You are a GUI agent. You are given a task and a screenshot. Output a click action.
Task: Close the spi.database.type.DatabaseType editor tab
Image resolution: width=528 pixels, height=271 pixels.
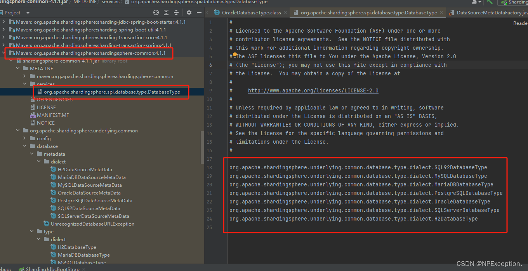click(441, 13)
